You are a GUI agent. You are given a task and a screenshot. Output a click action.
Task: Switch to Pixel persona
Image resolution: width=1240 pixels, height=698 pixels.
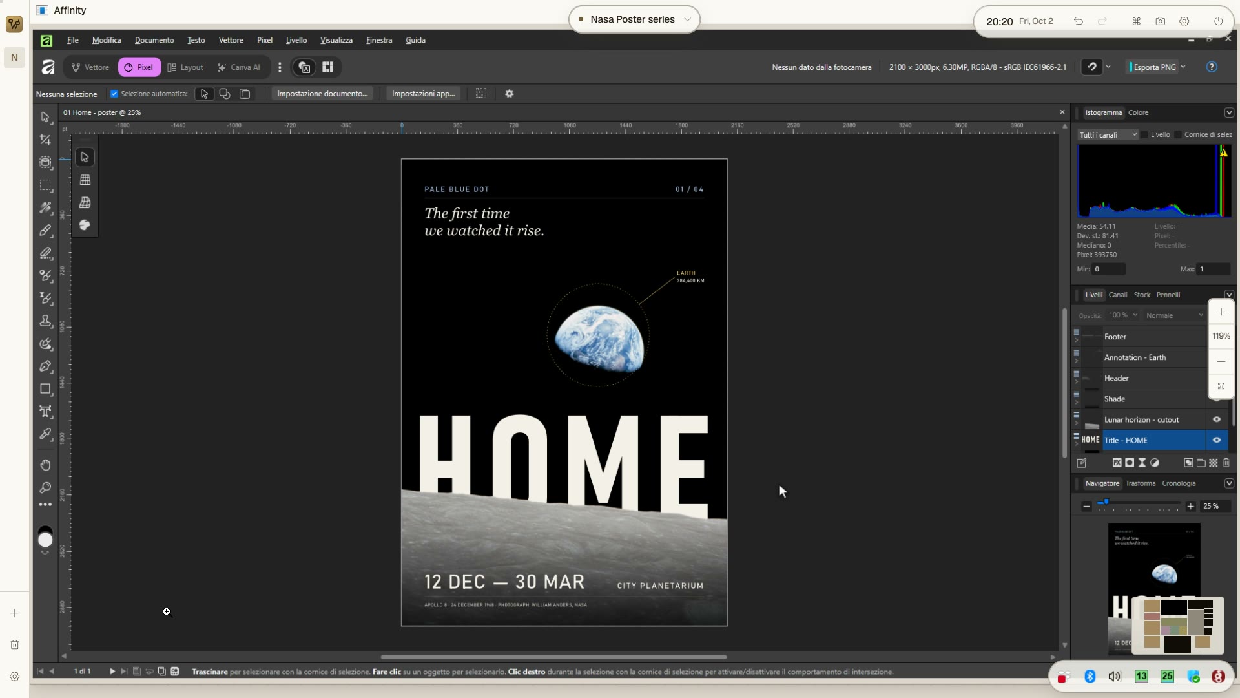[x=139, y=67]
